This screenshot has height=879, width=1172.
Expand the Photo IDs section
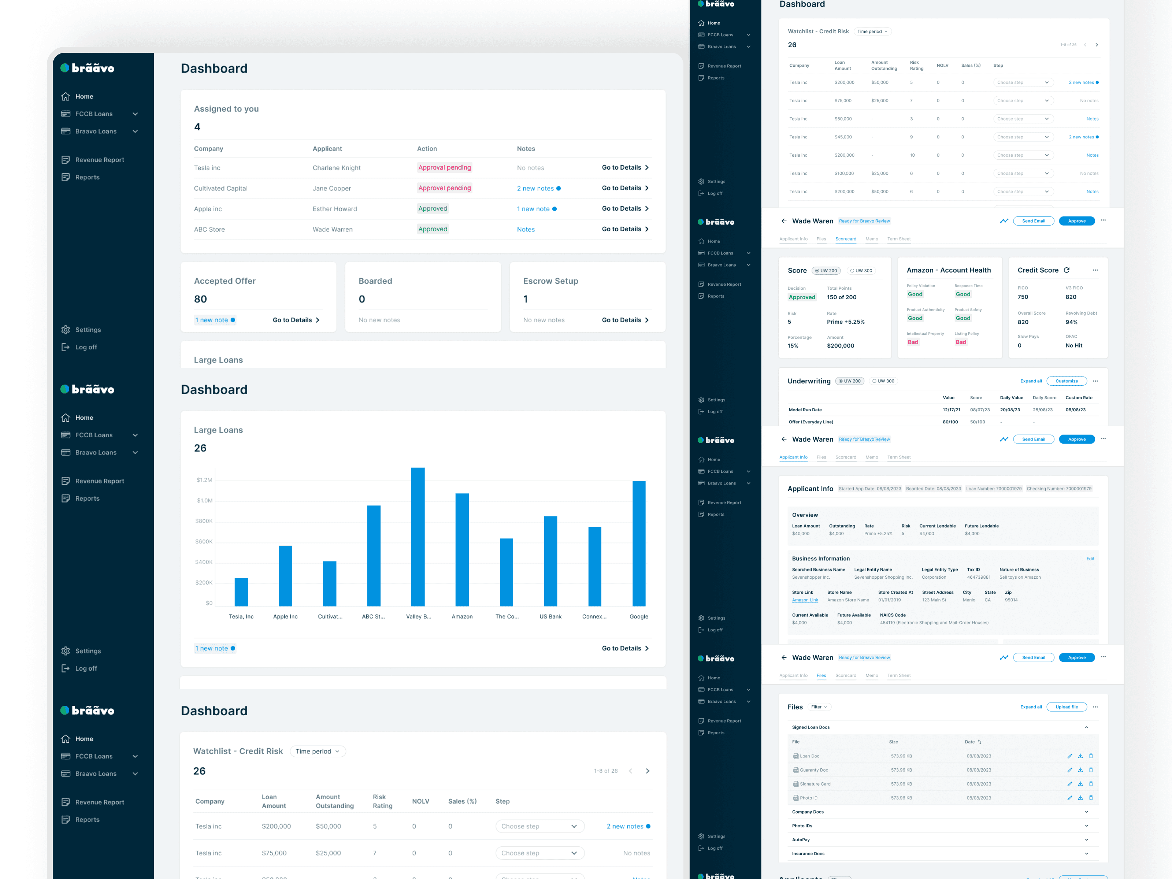(x=1087, y=826)
